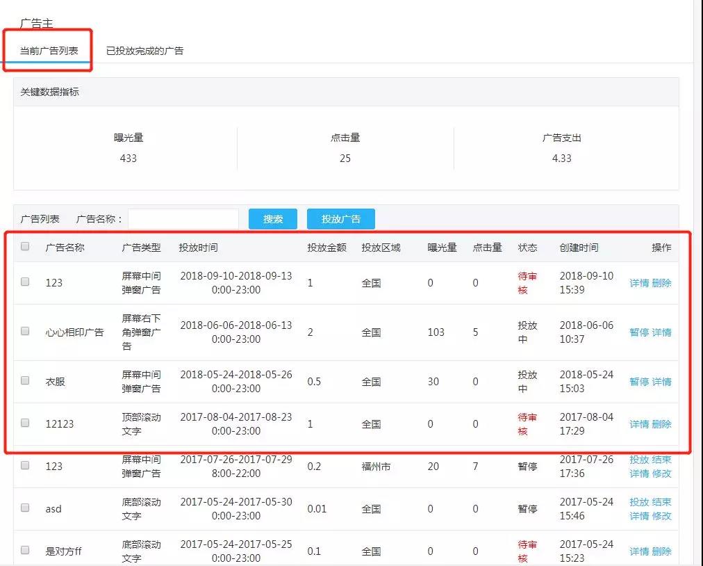The width and height of the screenshot is (703, 566).
Task: Check the 12123 row checkbox
Action: point(25,423)
